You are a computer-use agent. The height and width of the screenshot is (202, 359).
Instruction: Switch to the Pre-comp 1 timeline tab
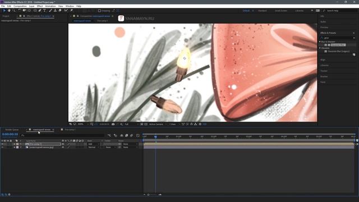(70, 130)
